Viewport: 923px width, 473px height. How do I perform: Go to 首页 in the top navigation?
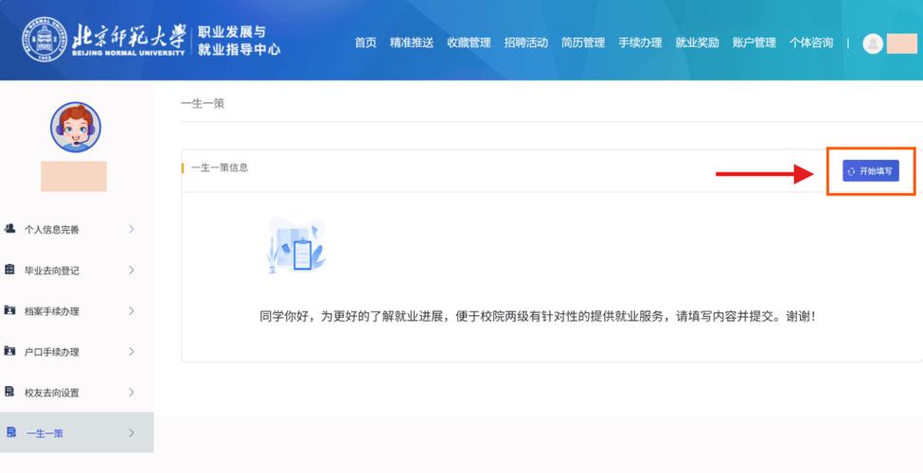365,43
